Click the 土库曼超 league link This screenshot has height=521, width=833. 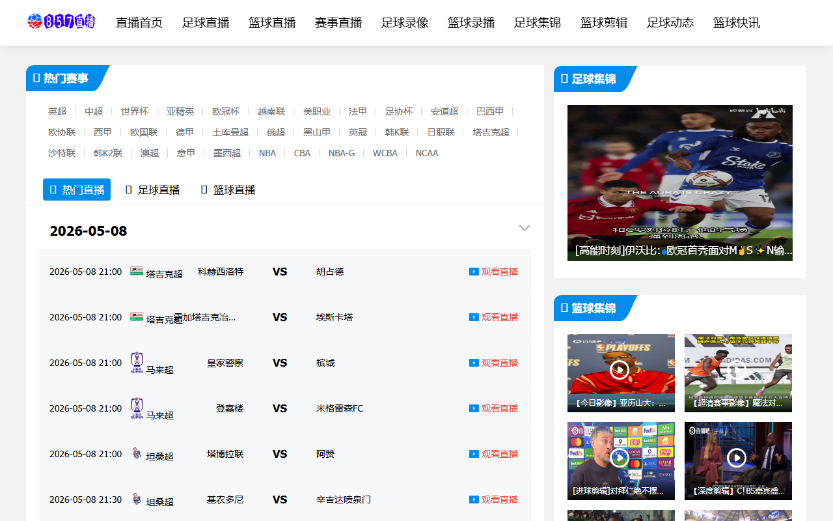point(230,132)
